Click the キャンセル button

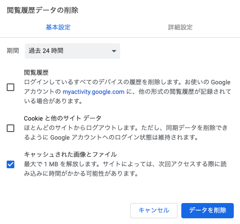(x=154, y=211)
